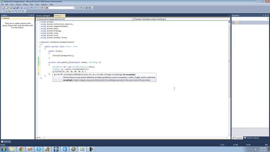This screenshot has width=270, height=152.
Task: Select the Properties tab at panel bottom
Action: tap(238, 138)
